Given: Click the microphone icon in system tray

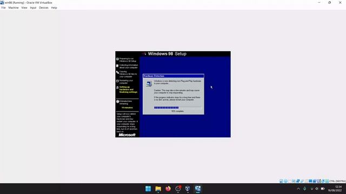Looking at the screenshot, I should pos(305,189).
